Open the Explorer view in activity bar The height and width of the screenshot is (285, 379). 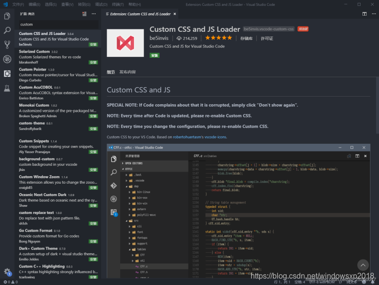[7, 16]
